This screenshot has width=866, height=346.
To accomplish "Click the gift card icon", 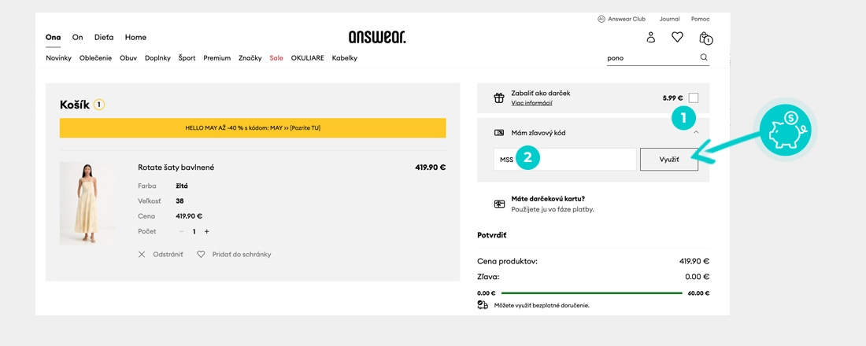I will pyautogui.click(x=499, y=204).
